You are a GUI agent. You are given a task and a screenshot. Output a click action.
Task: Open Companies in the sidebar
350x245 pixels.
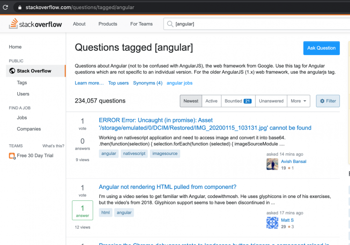click(x=29, y=129)
